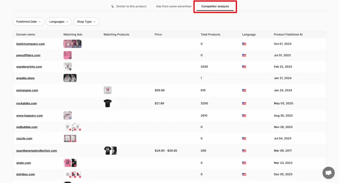Click the US flag in rockabilia.com row
This screenshot has width=339, height=183.
(244, 103)
